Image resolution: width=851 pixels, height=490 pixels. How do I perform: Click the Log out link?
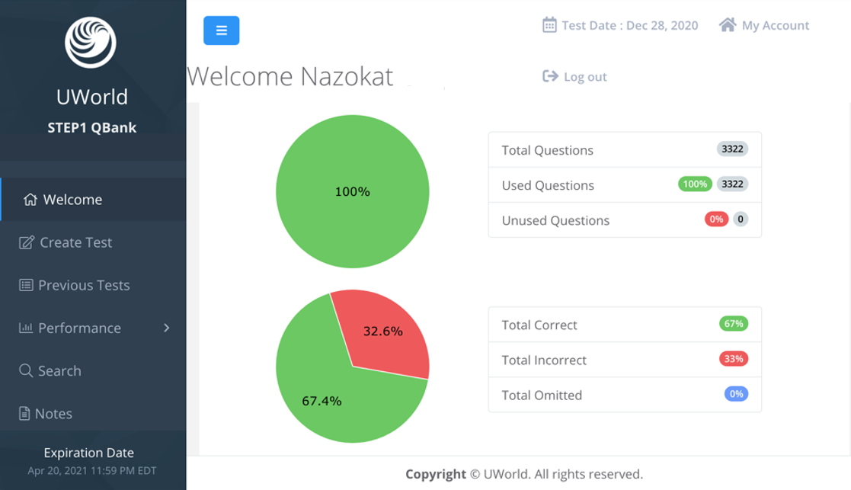point(585,76)
